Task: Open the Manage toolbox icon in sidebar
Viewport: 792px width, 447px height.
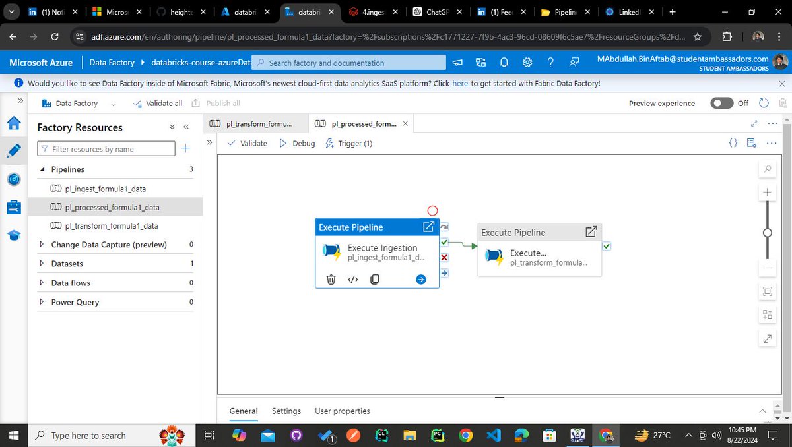Action: pyautogui.click(x=14, y=207)
